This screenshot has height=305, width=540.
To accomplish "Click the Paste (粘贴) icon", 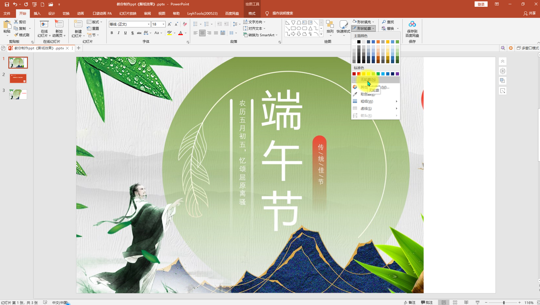I will [x=7, y=25].
